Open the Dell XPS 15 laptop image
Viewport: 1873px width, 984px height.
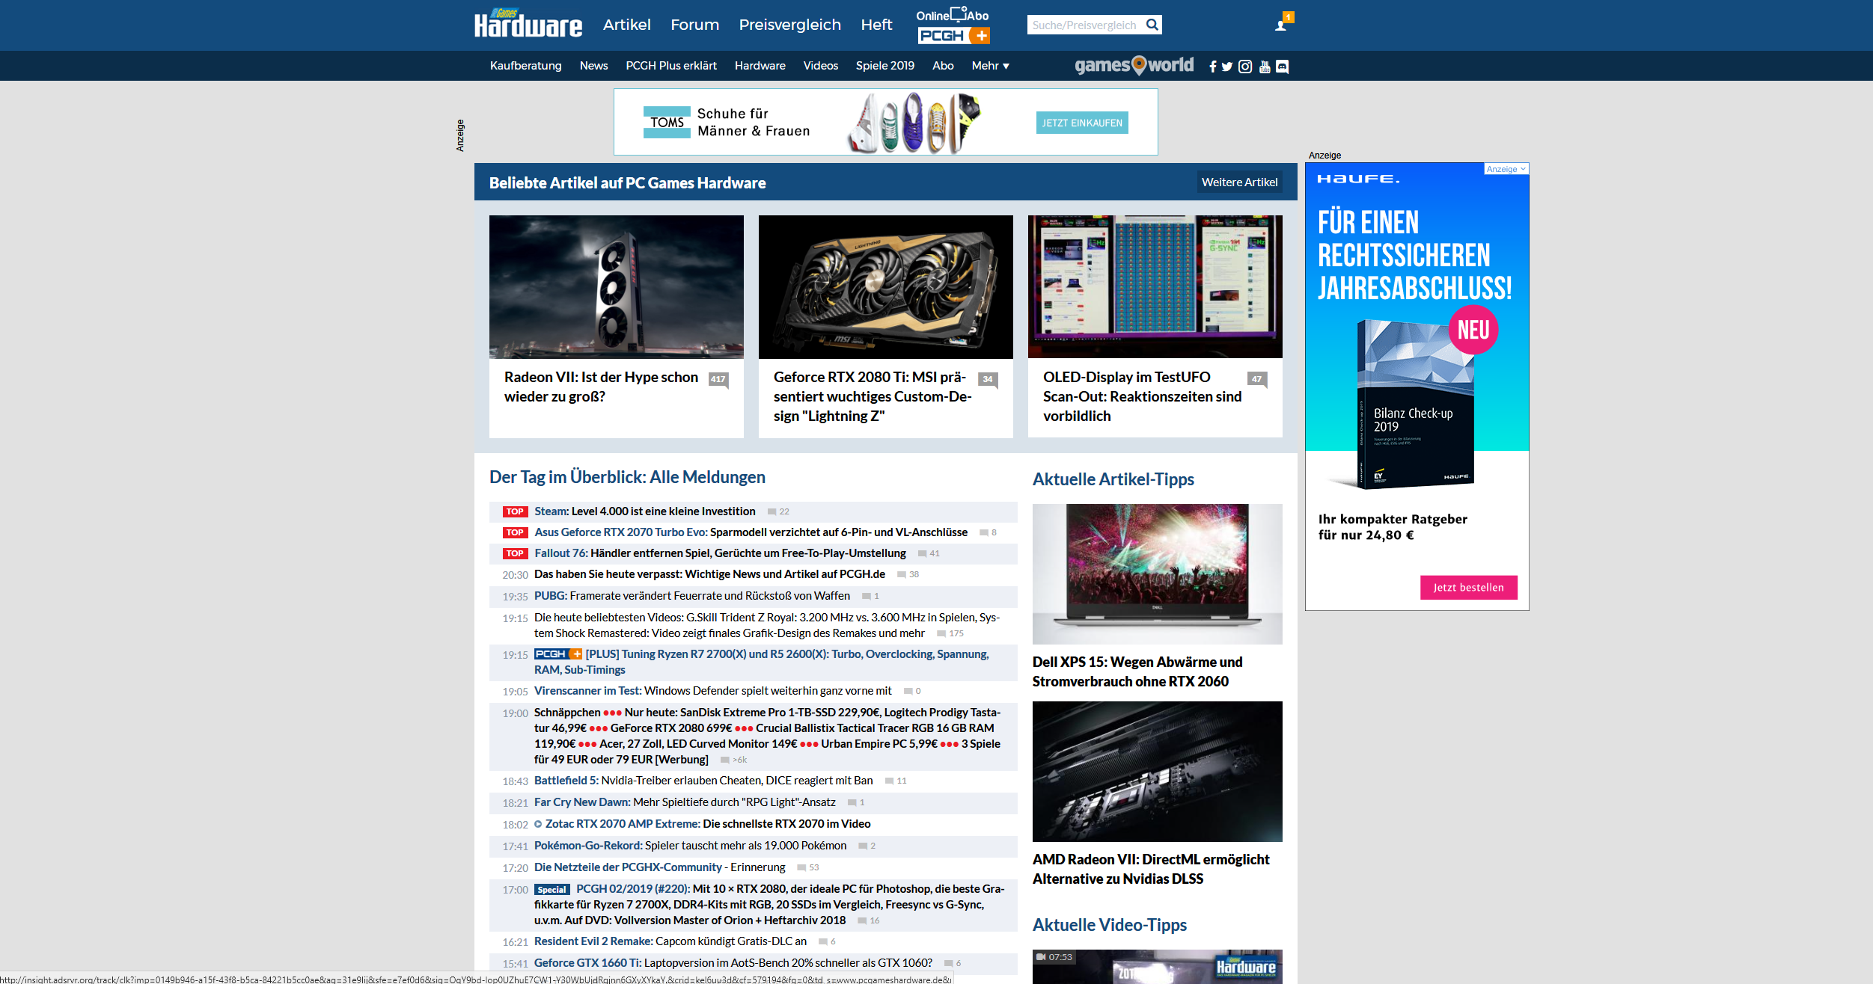[x=1158, y=574]
